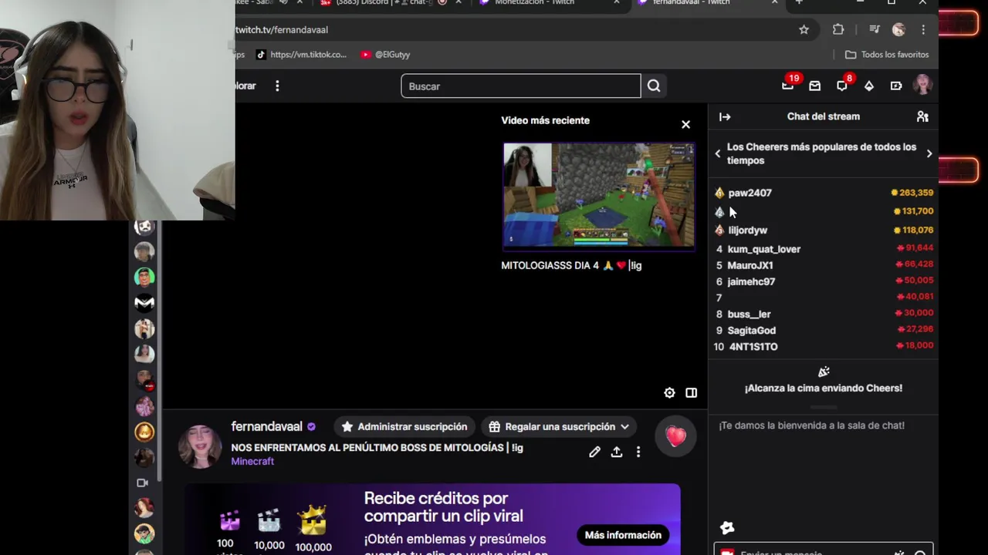The width and height of the screenshot is (988, 555).
Task: Select cheerer liljordyw in leaderboard
Action: click(x=747, y=230)
